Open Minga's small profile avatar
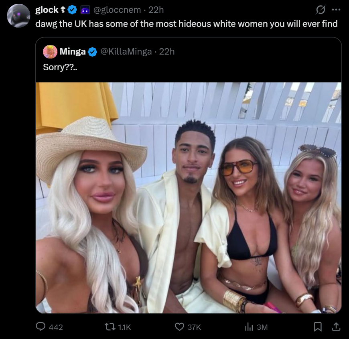Viewport: 349px width, 339px height. (50, 52)
